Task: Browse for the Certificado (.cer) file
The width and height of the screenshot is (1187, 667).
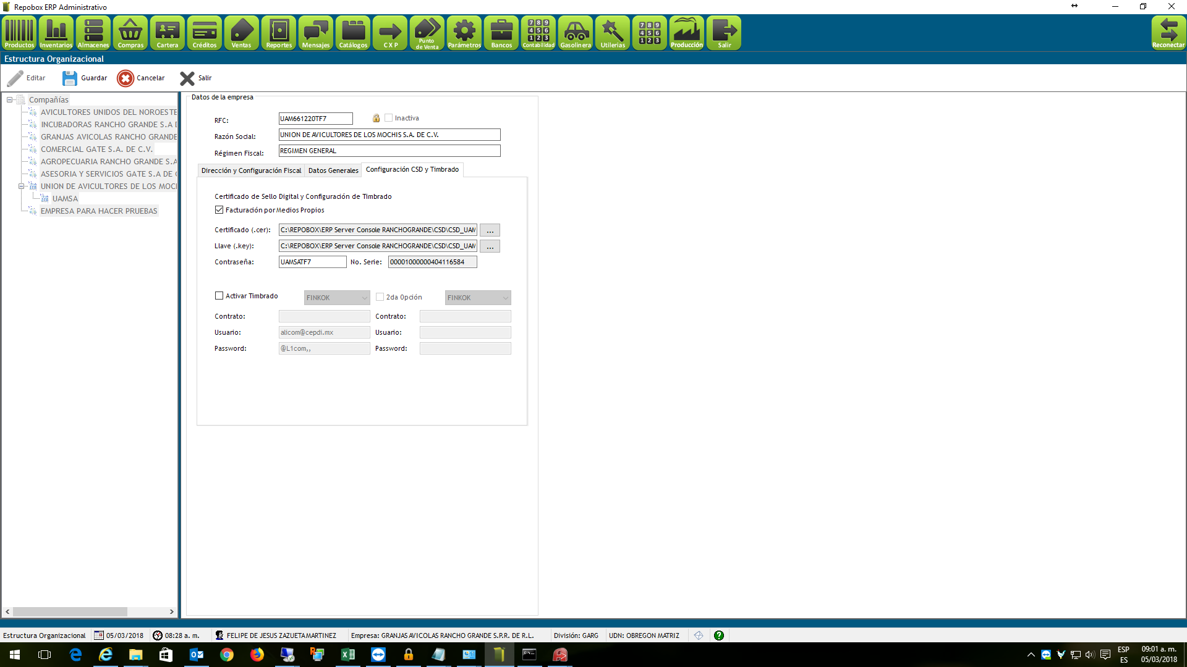Action: [x=490, y=230]
